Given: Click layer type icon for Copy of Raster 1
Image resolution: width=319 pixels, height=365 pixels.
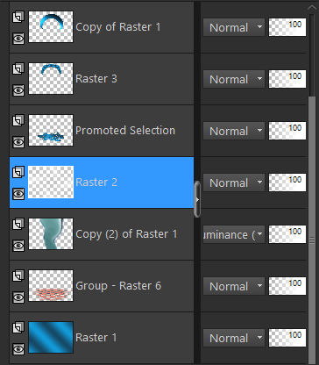Looking at the screenshot, I should pos(18,18).
